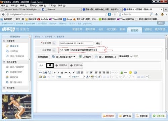Open the text color arrow menu
Image resolution: width=168 pixels, height=121 pixels.
pyautogui.click(x=90, y=77)
